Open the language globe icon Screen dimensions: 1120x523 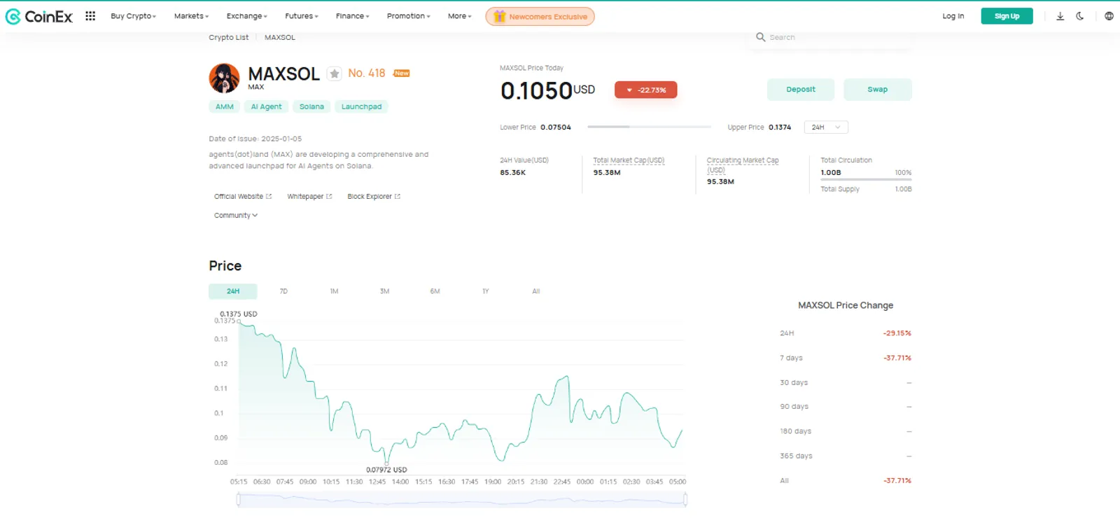[1109, 16]
